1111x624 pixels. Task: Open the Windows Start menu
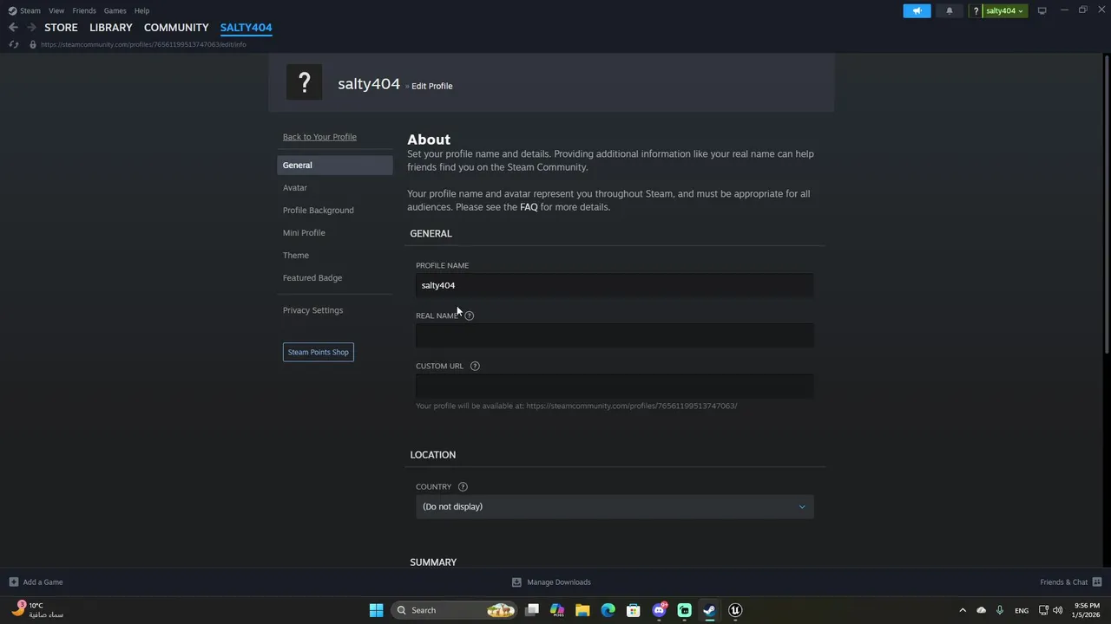(x=376, y=610)
